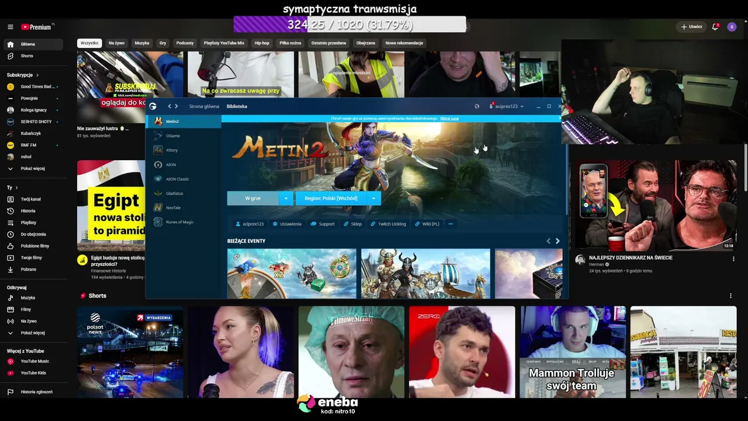Go forward in the Gameforge launcher
The height and width of the screenshot is (421, 748).
[176, 106]
